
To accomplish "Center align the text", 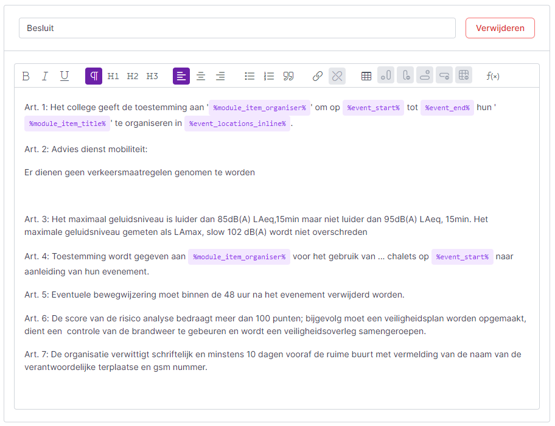I will 201,76.
